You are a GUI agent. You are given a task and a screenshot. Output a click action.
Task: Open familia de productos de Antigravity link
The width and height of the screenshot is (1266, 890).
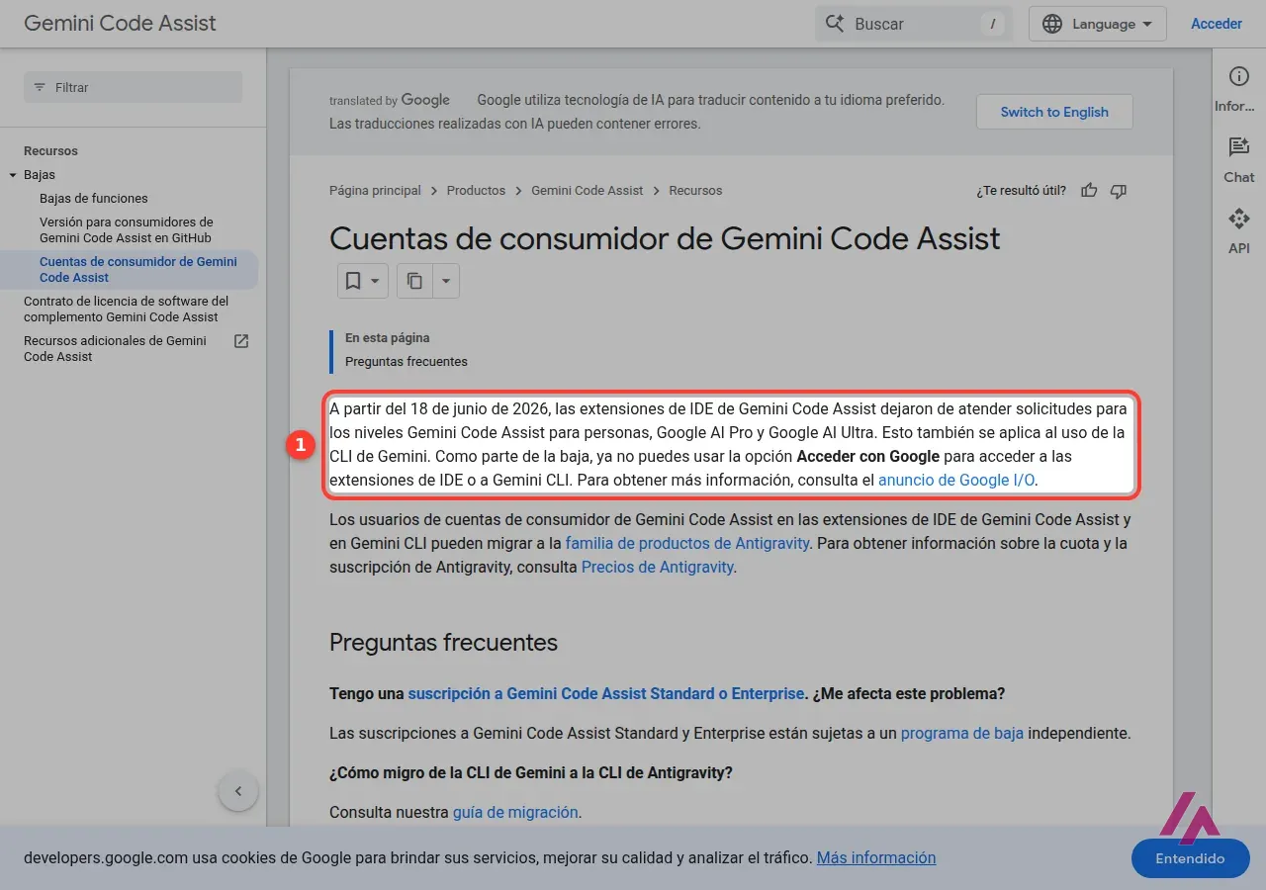pyautogui.click(x=687, y=544)
